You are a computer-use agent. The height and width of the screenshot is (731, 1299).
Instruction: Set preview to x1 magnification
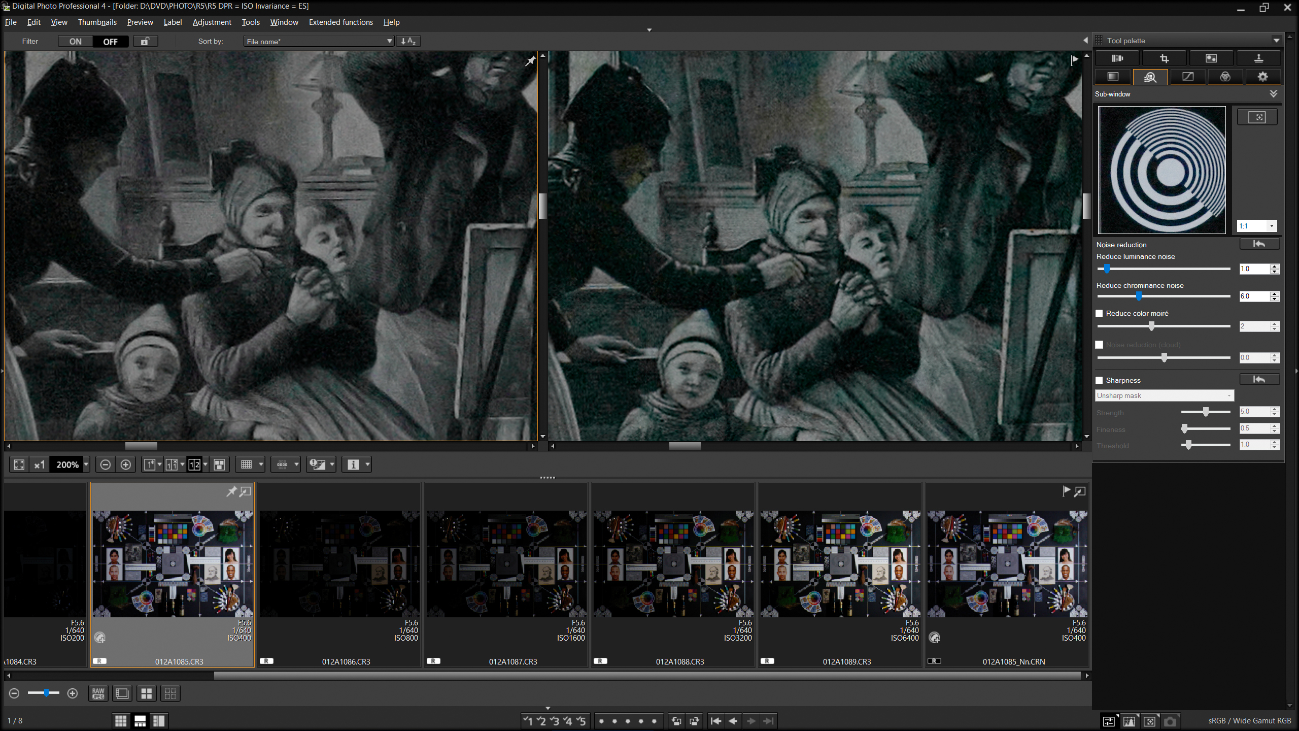tap(40, 464)
